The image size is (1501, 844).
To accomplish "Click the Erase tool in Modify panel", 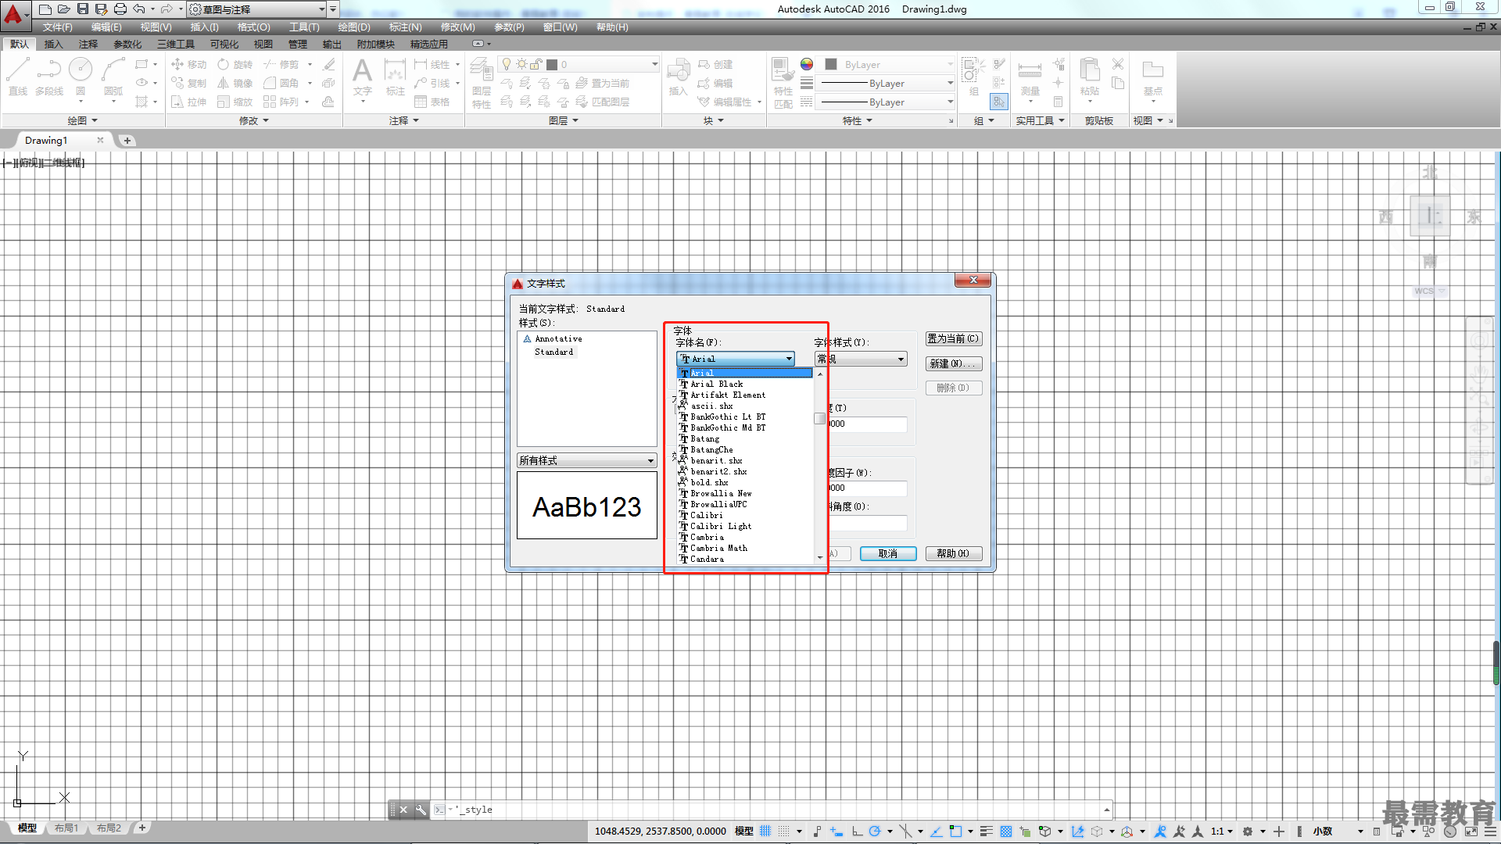I will coord(329,64).
